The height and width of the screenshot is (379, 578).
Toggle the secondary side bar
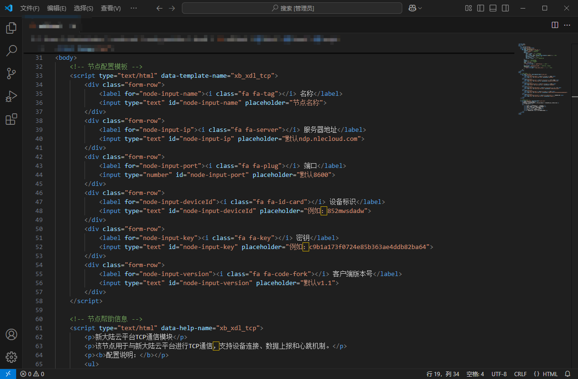pos(505,8)
